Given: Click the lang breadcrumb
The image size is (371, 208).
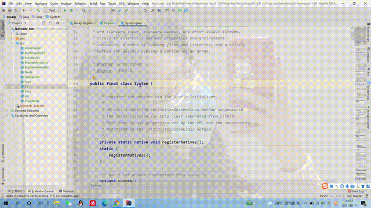Looking at the screenshot, I should click(37, 17).
